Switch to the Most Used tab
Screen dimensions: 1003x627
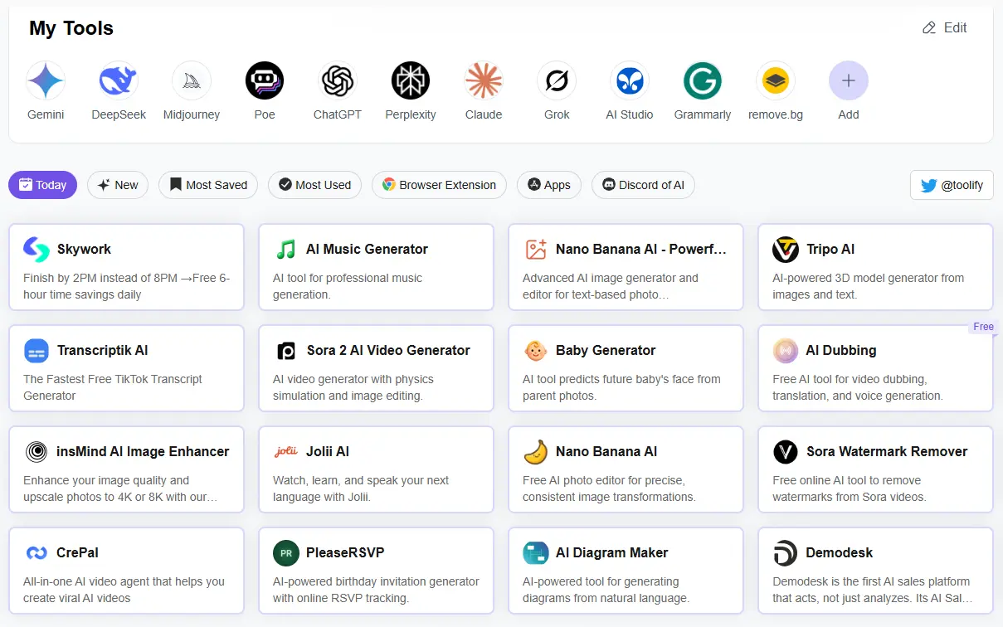[314, 185]
